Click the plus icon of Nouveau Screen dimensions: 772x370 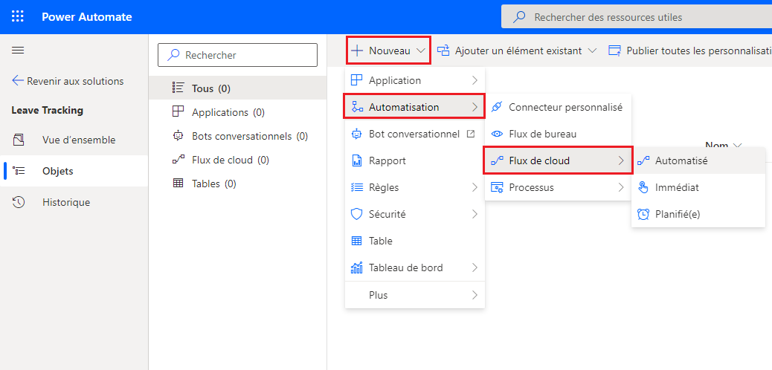coord(357,51)
